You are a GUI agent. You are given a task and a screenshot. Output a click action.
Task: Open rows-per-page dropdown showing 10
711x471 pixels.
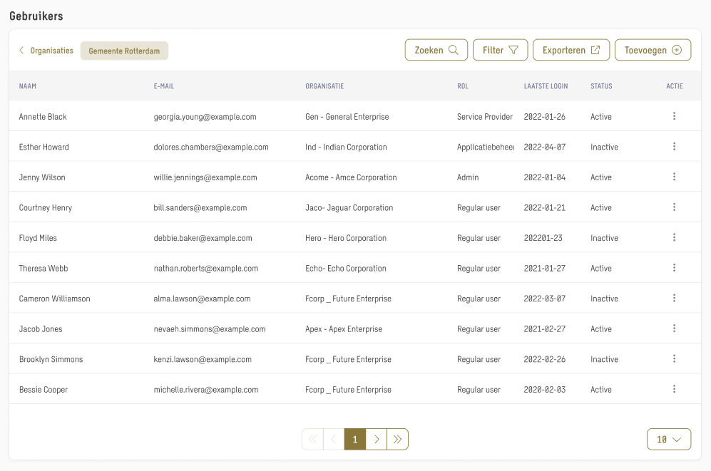click(669, 440)
